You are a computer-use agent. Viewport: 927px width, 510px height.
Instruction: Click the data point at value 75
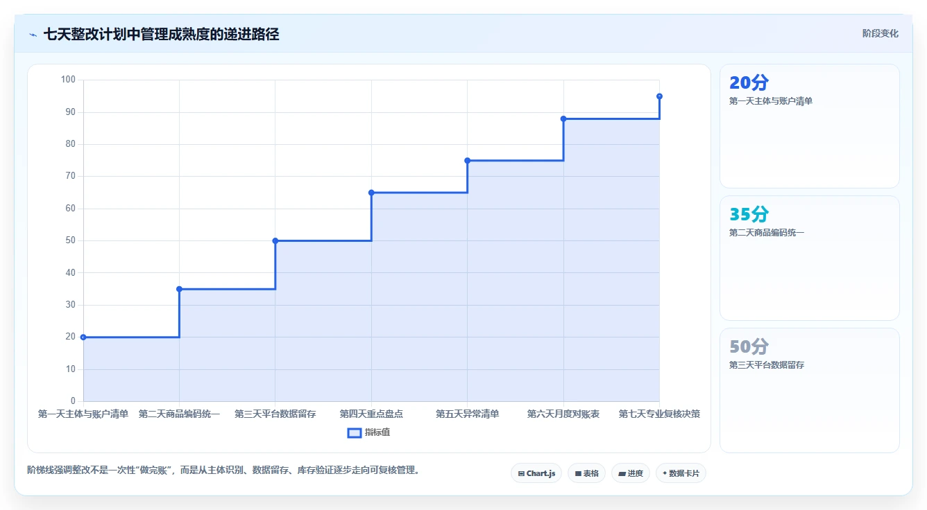pyautogui.click(x=467, y=160)
